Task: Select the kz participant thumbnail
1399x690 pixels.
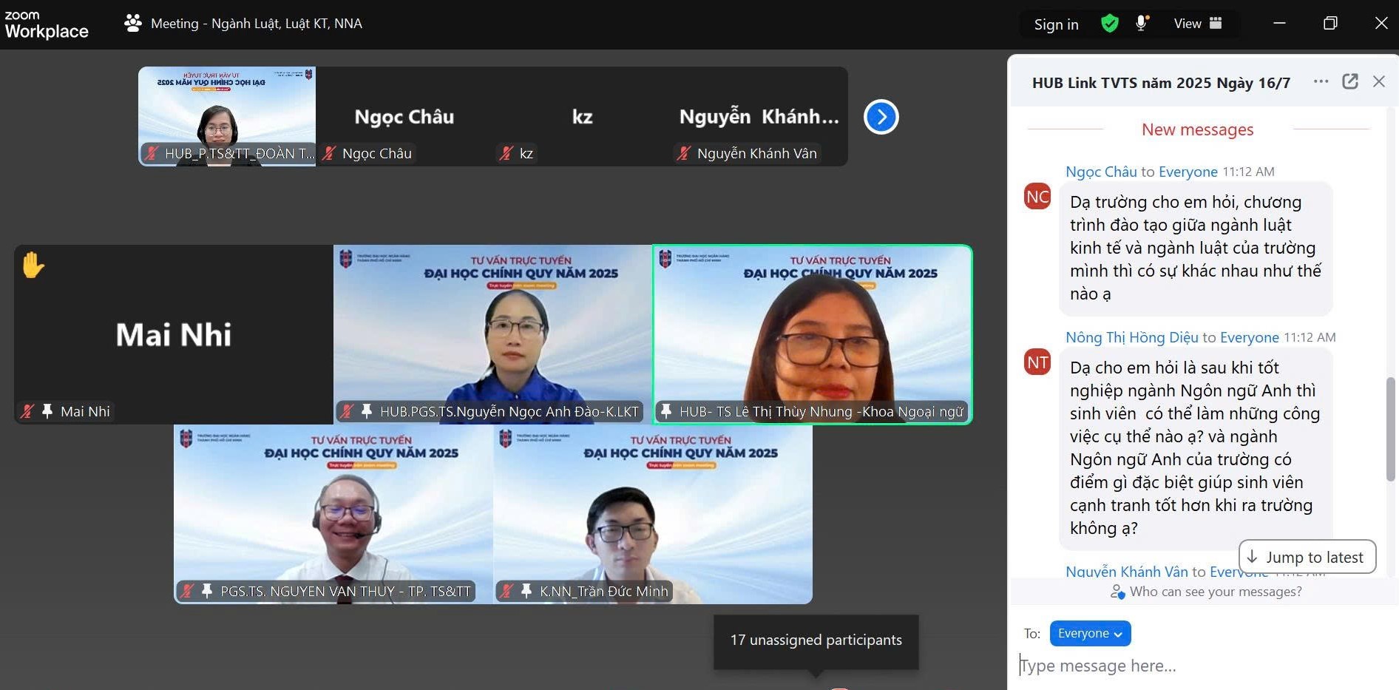Action: 582,116
